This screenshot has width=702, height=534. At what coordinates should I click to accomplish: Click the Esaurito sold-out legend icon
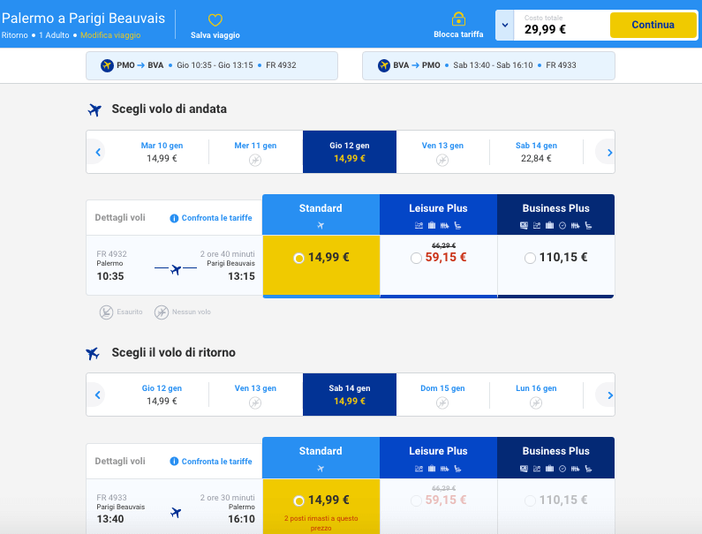click(x=106, y=312)
